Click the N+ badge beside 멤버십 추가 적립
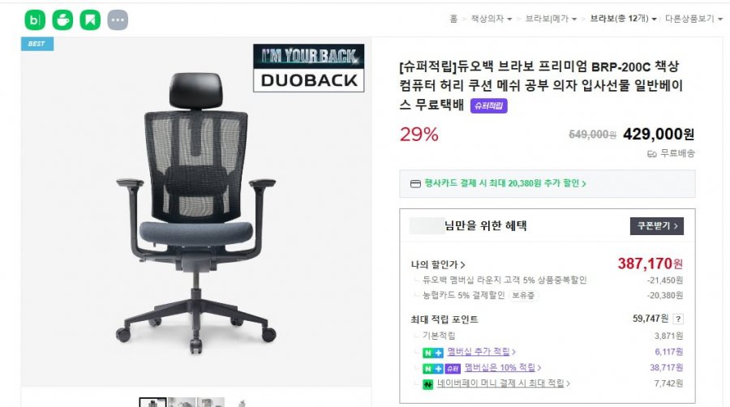The image size is (730, 407). tap(433, 353)
